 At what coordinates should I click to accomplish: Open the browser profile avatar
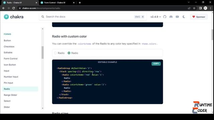coord(205,8)
